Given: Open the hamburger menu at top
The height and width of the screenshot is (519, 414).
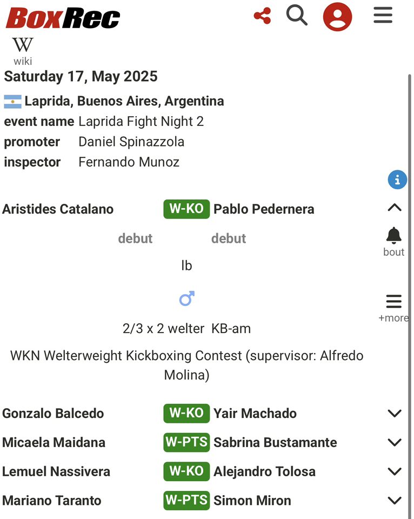Looking at the screenshot, I should [x=383, y=15].
